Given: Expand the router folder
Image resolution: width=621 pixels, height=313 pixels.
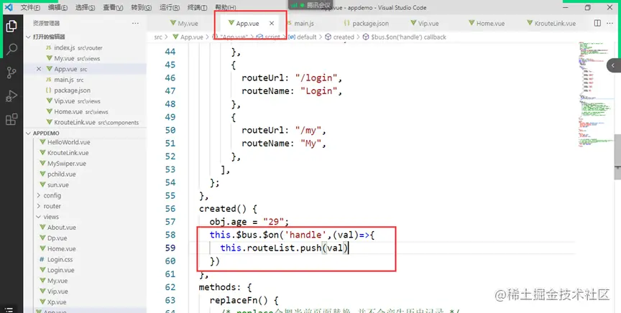Looking at the screenshot, I should (x=52, y=206).
